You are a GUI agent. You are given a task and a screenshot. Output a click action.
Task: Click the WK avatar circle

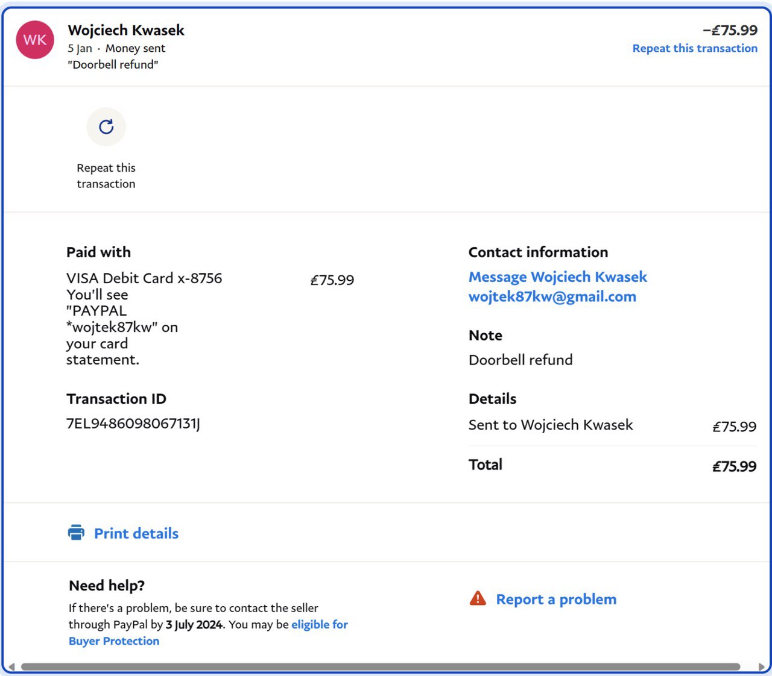click(35, 40)
